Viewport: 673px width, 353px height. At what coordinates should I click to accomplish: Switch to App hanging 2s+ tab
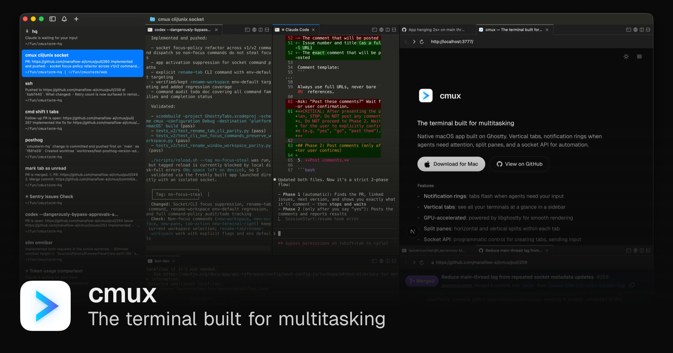coord(436,30)
